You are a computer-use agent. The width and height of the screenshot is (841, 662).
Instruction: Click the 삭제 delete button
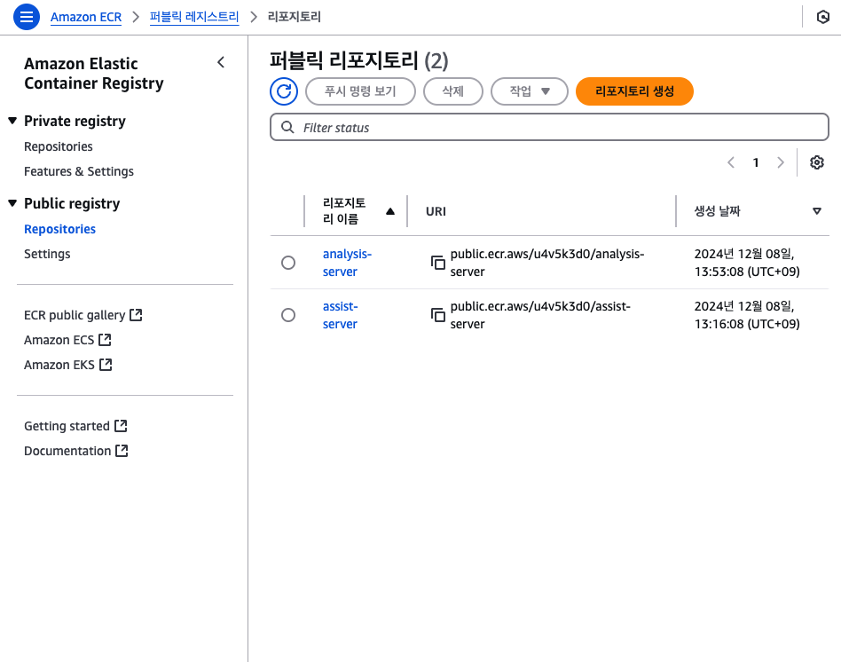click(x=453, y=91)
